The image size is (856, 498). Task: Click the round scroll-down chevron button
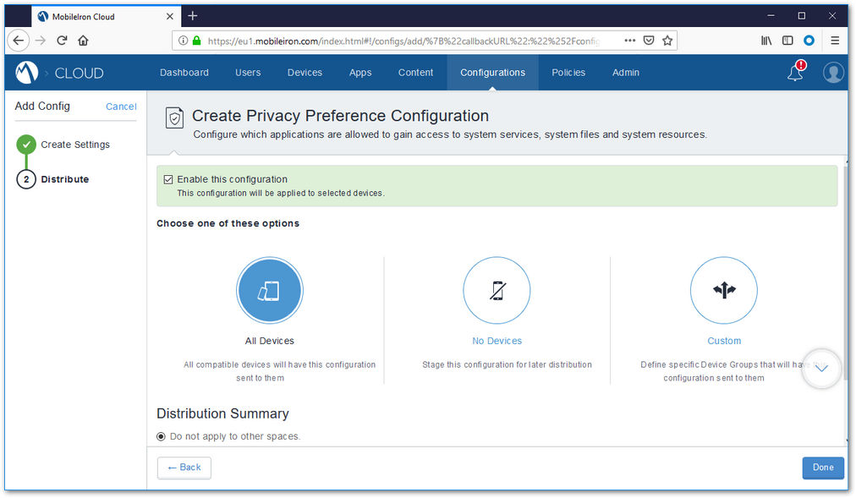pos(821,369)
